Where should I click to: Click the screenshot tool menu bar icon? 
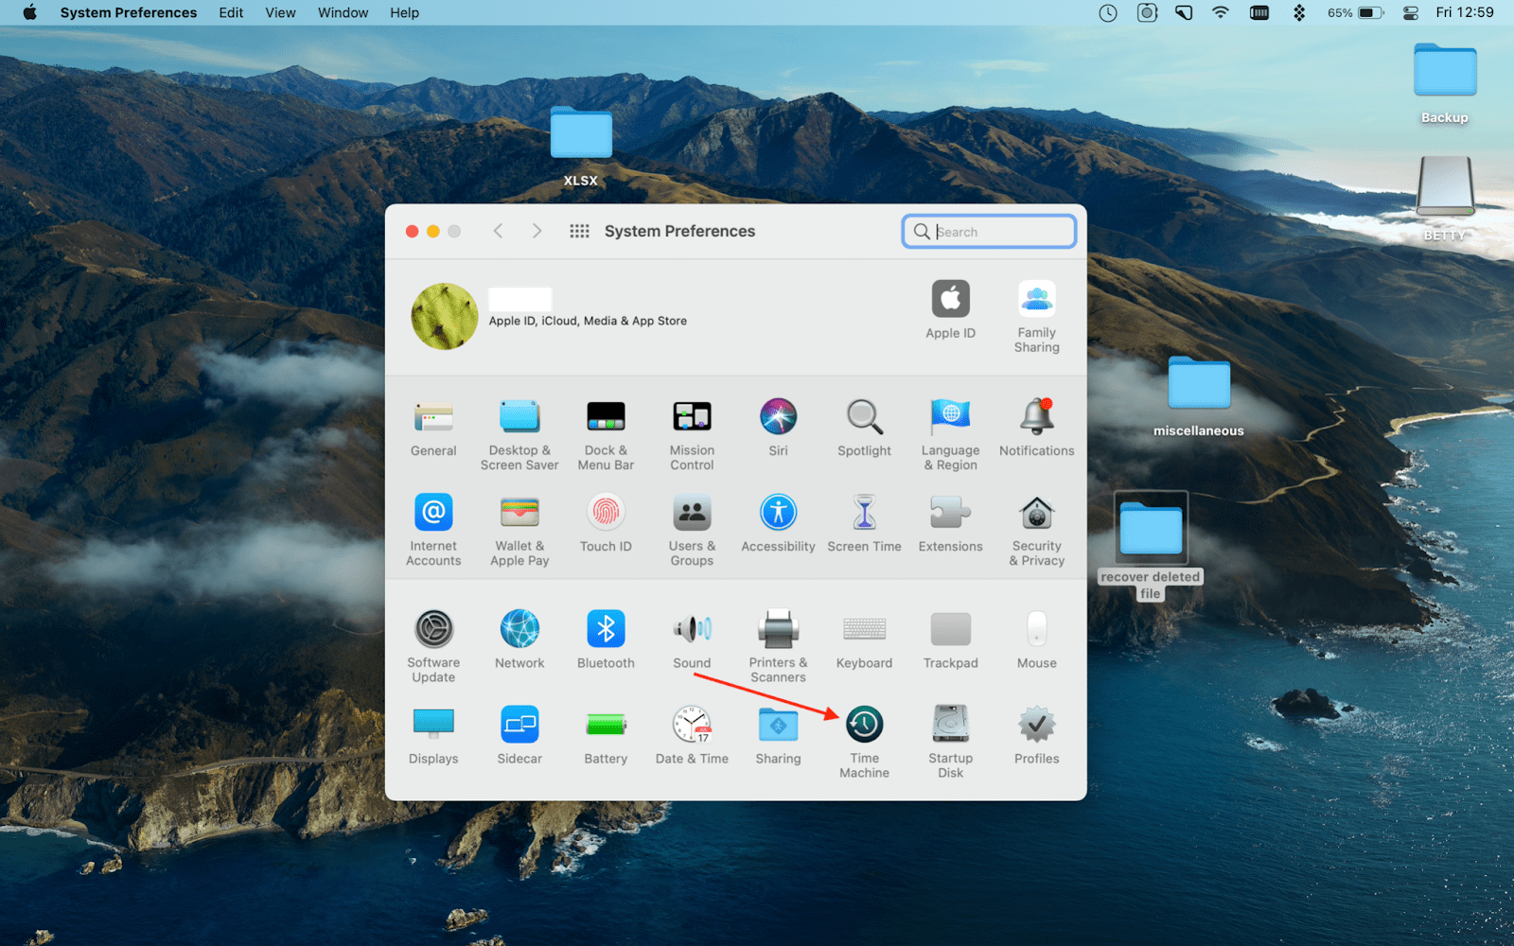(1147, 12)
